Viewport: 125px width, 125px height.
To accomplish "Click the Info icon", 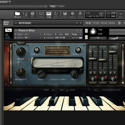I will (32, 15).
